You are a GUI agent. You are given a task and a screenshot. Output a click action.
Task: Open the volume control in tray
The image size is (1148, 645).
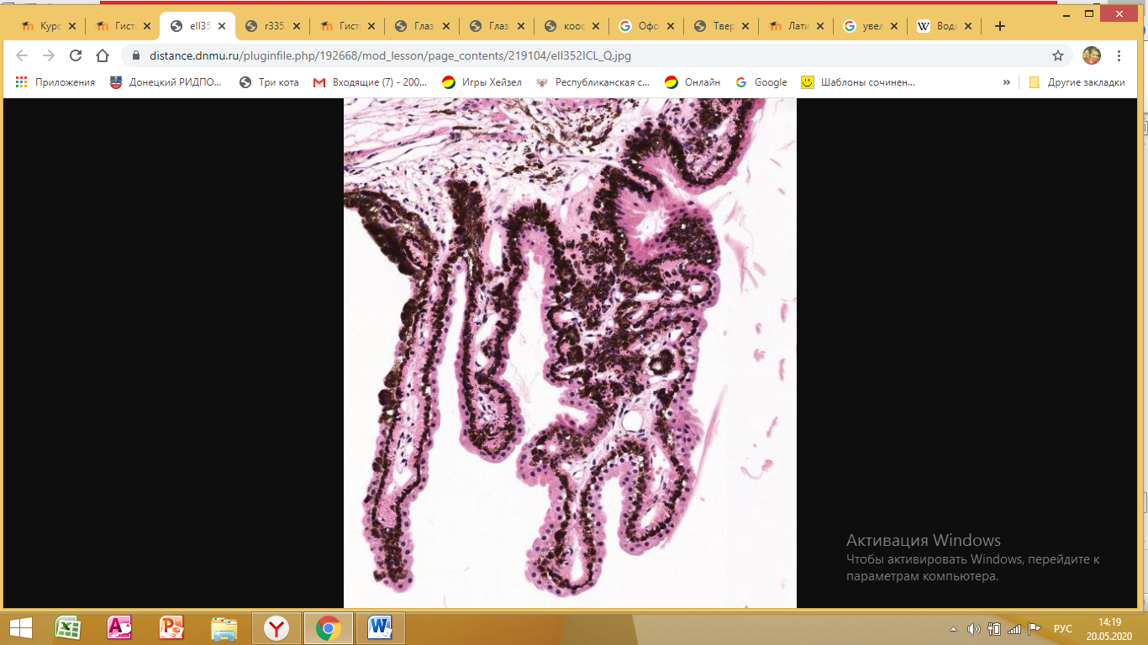[973, 628]
